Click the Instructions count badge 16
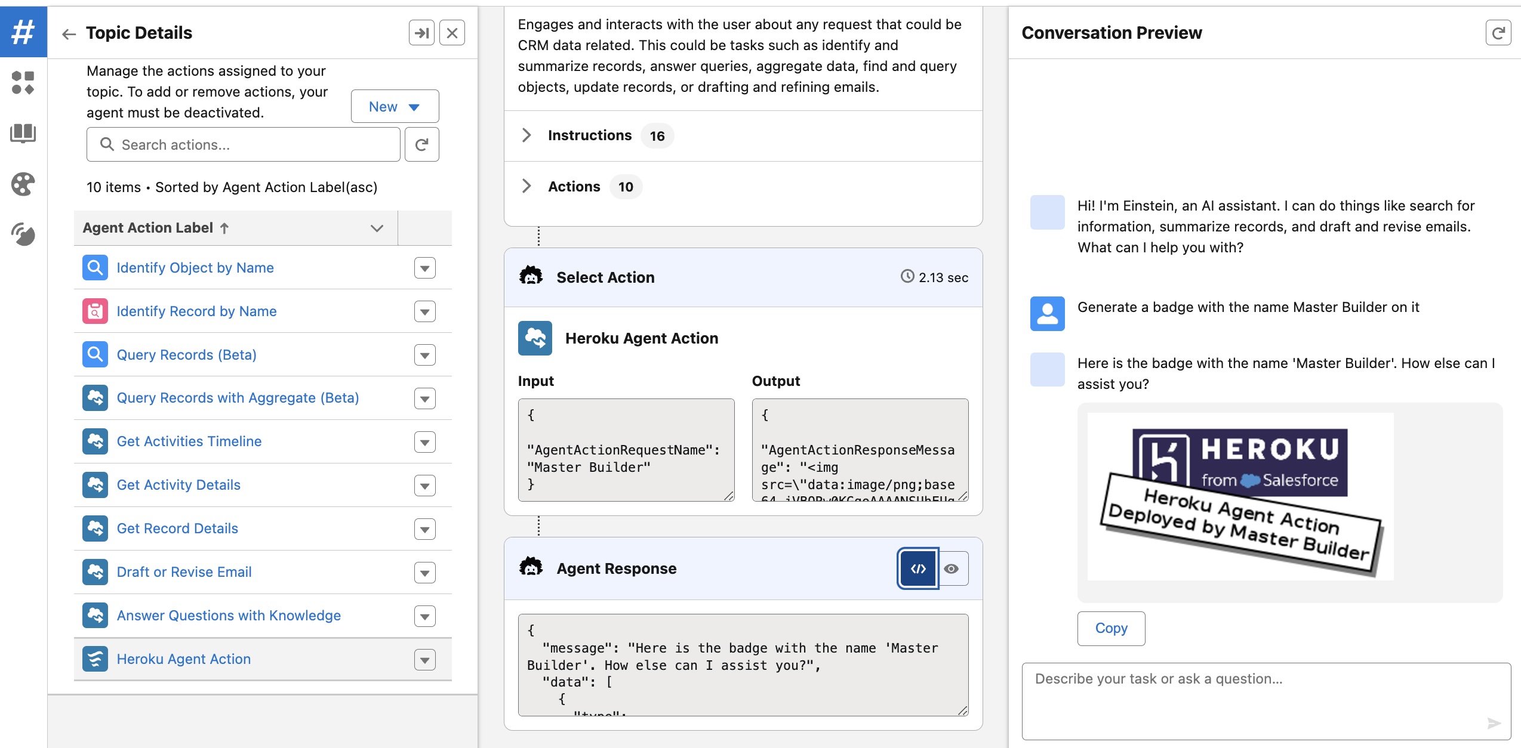Viewport: 1521px width, 748px height. [x=657, y=136]
